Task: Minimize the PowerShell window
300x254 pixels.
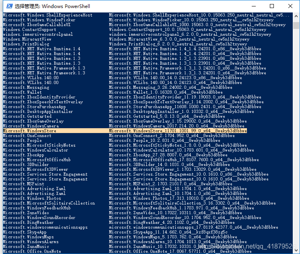Action: (x=254, y=6)
